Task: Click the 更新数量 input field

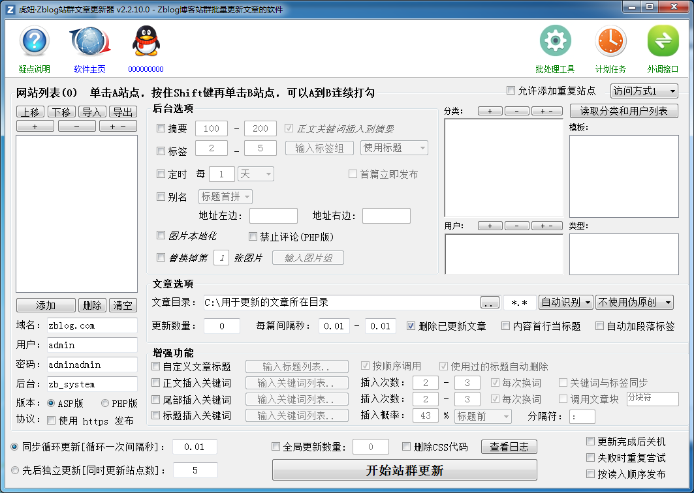Action: [x=222, y=326]
